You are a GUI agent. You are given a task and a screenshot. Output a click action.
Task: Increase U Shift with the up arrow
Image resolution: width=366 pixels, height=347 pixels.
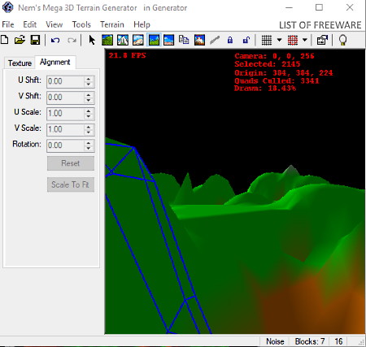pyautogui.click(x=89, y=79)
